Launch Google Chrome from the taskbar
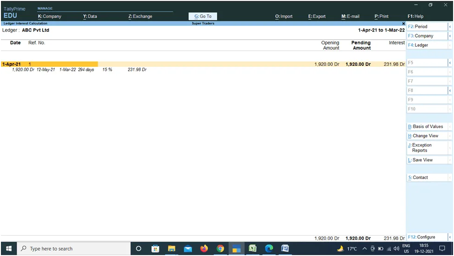 pos(220,249)
